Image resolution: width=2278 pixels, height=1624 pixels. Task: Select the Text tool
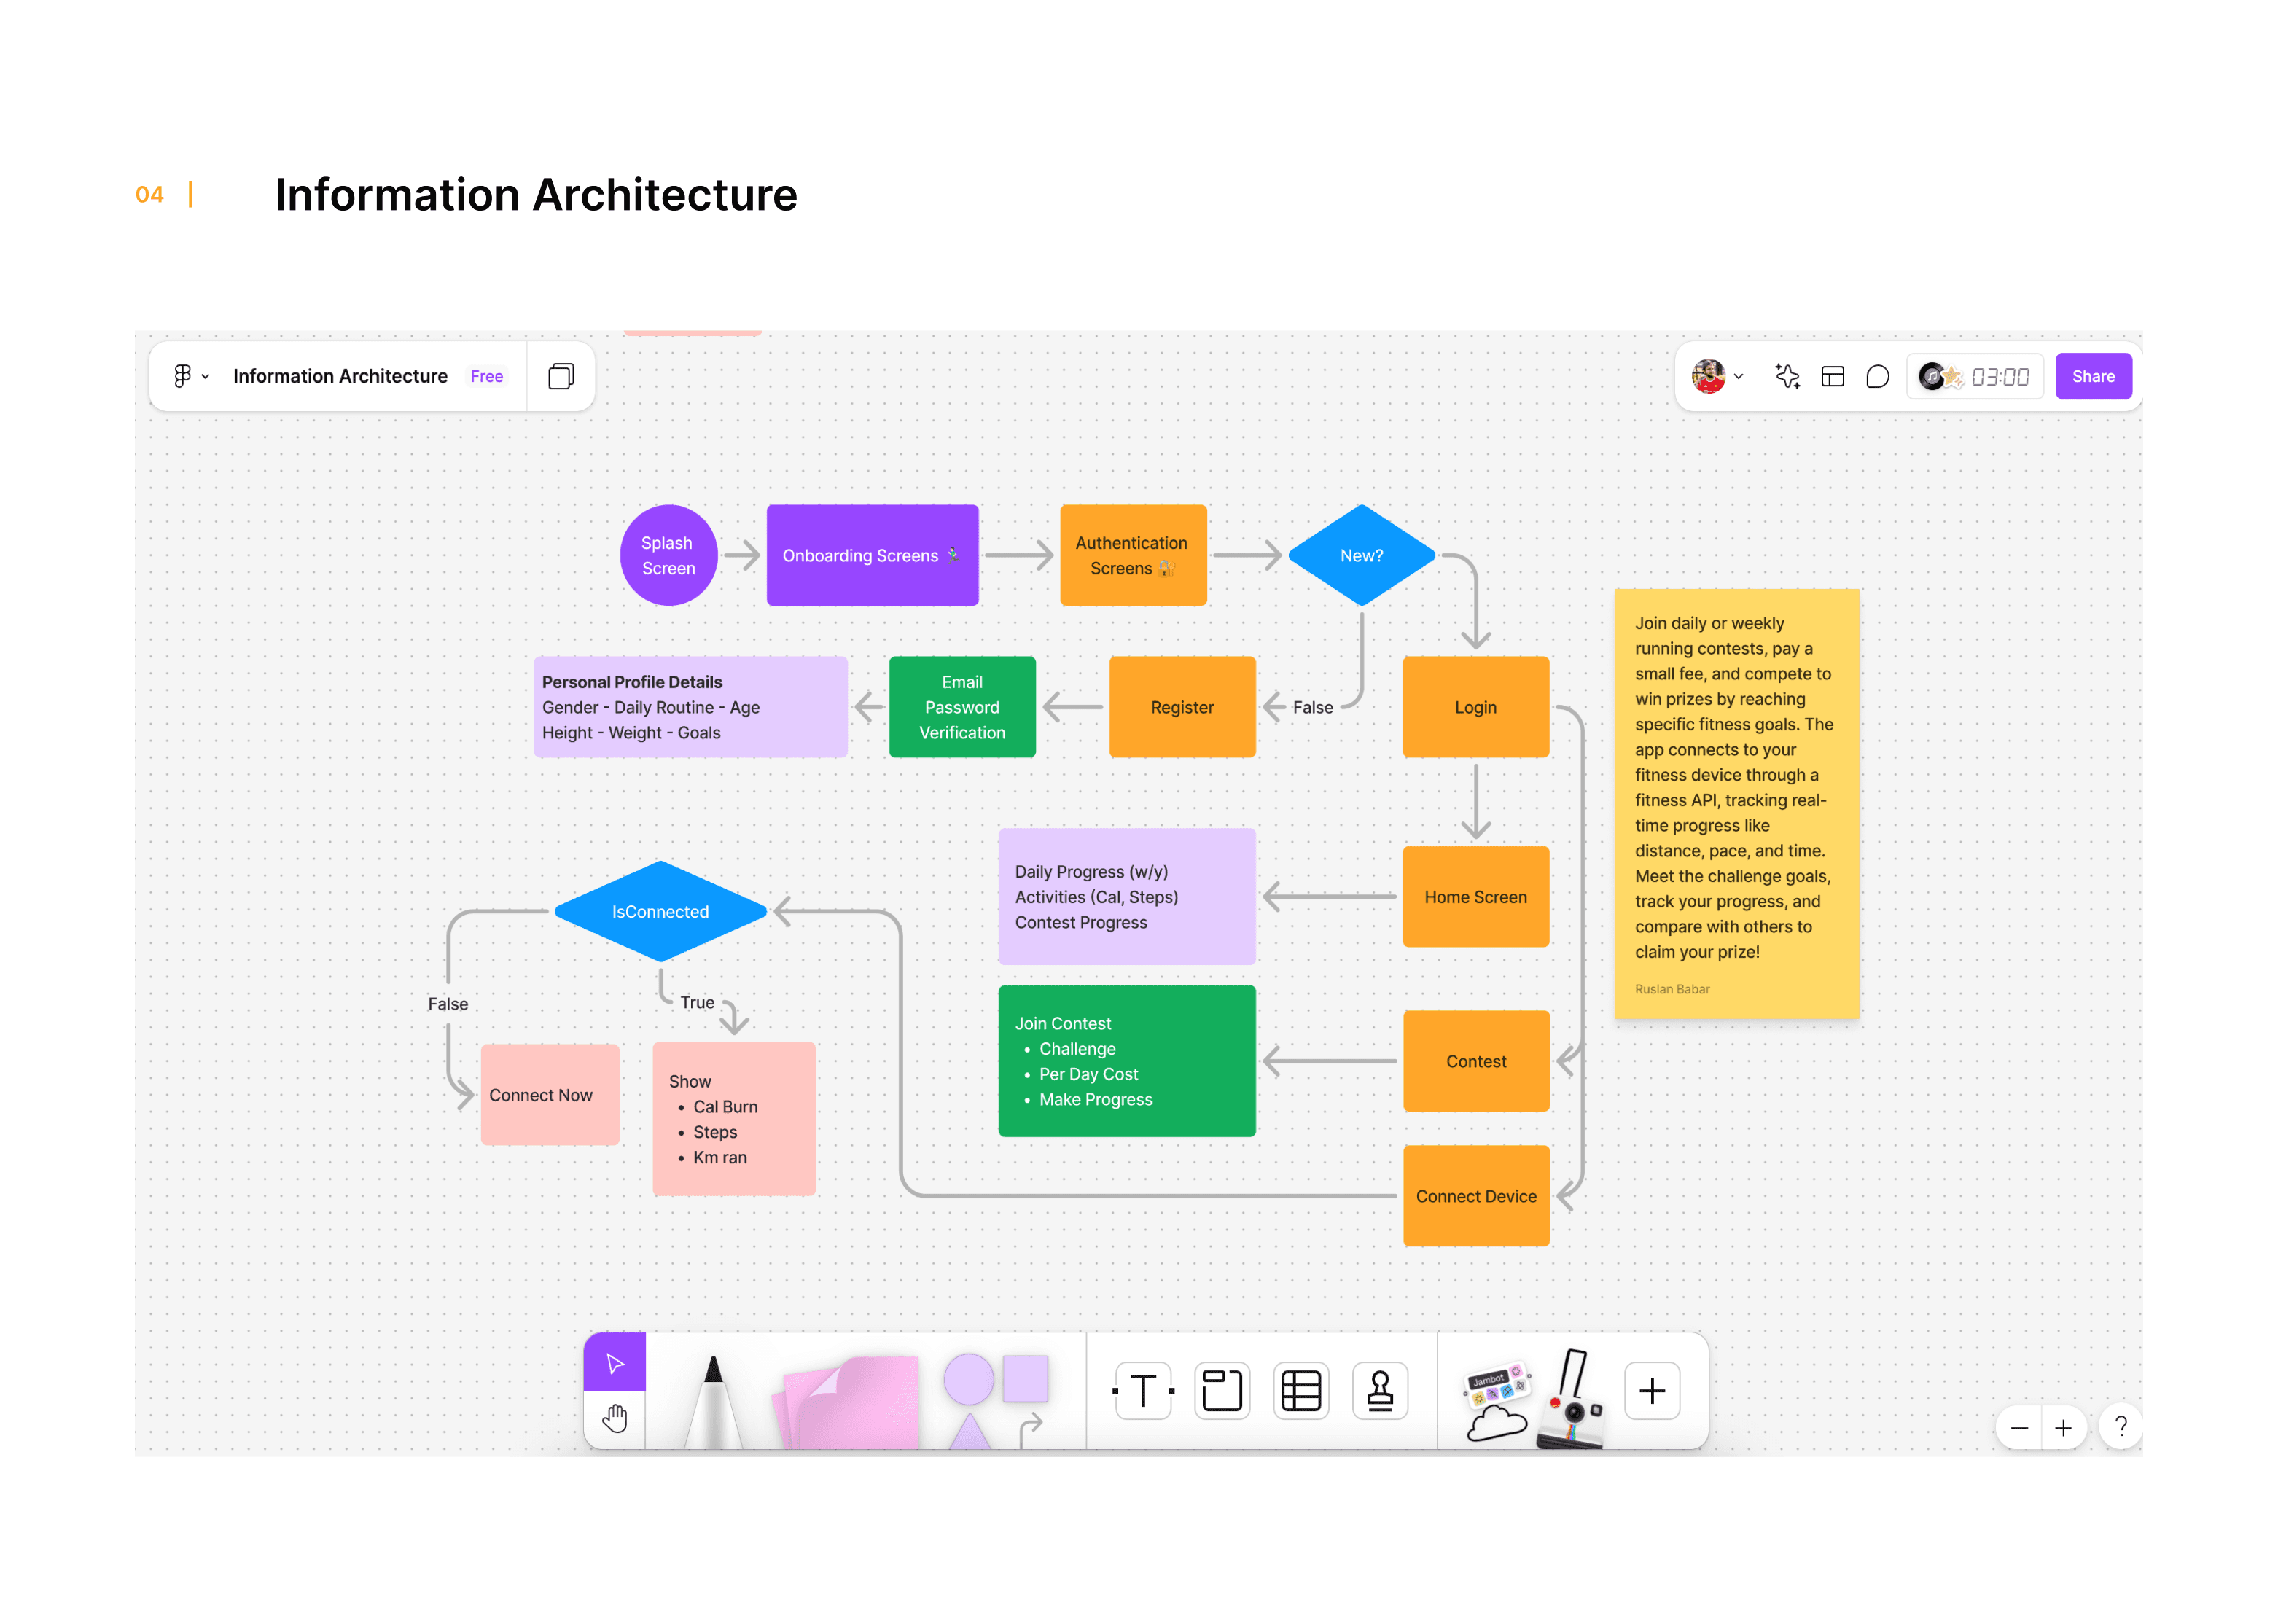point(1142,1390)
